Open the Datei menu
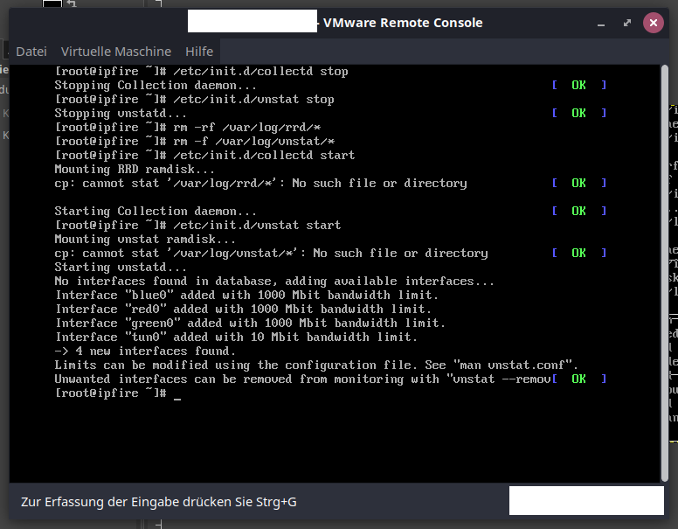 tap(31, 52)
